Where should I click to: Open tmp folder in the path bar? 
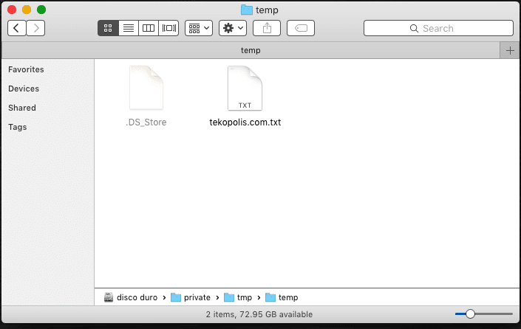point(238,297)
